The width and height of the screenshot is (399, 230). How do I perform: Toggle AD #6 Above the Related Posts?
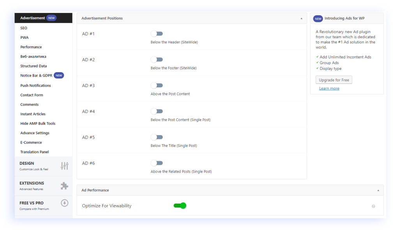(157, 163)
